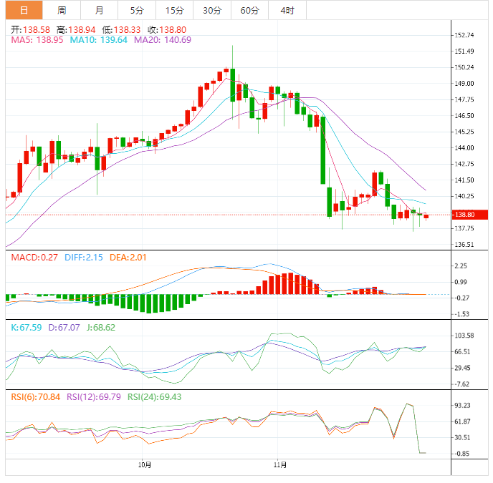The image size is (493, 483).
Task: Select the 周 weekly chart tab
Action: coord(62,10)
